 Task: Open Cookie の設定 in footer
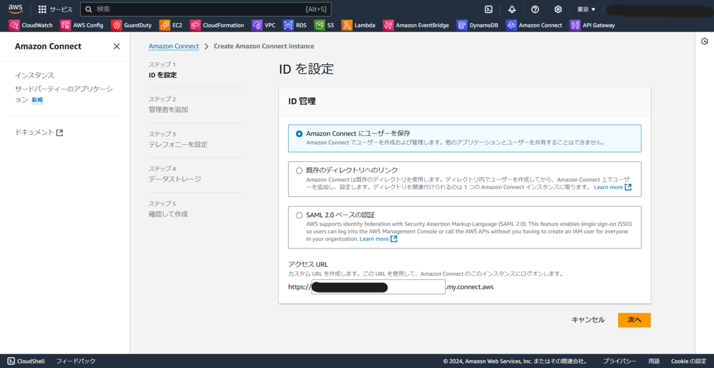(688, 361)
